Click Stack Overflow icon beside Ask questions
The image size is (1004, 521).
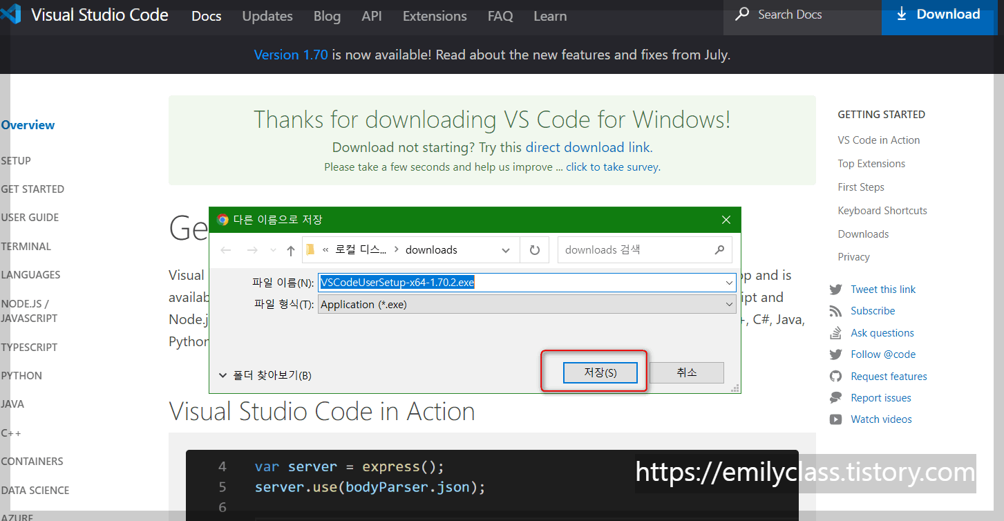point(836,332)
